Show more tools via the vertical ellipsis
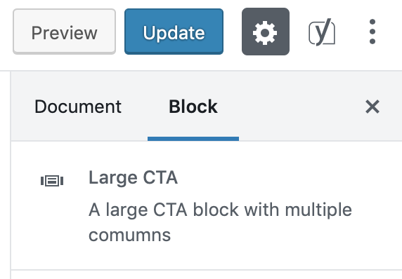This screenshot has width=402, height=279. point(372,32)
